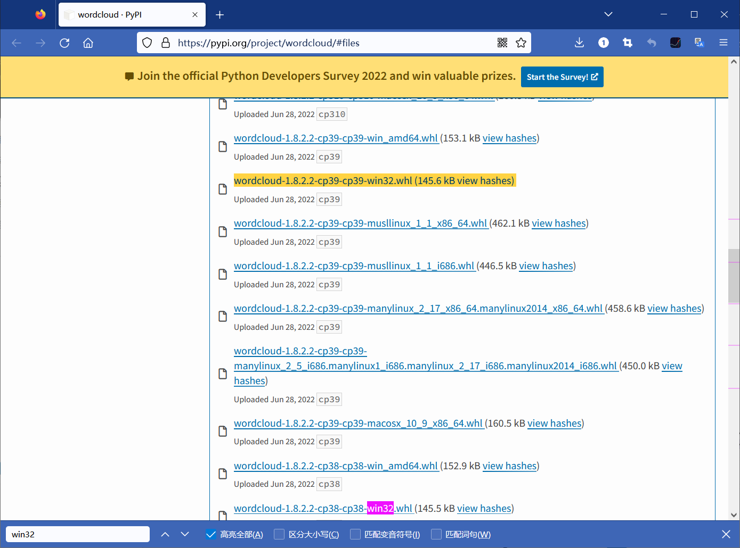Open the Downloads panel
The image size is (740, 548).
pyautogui.click(x=580, y=43)
